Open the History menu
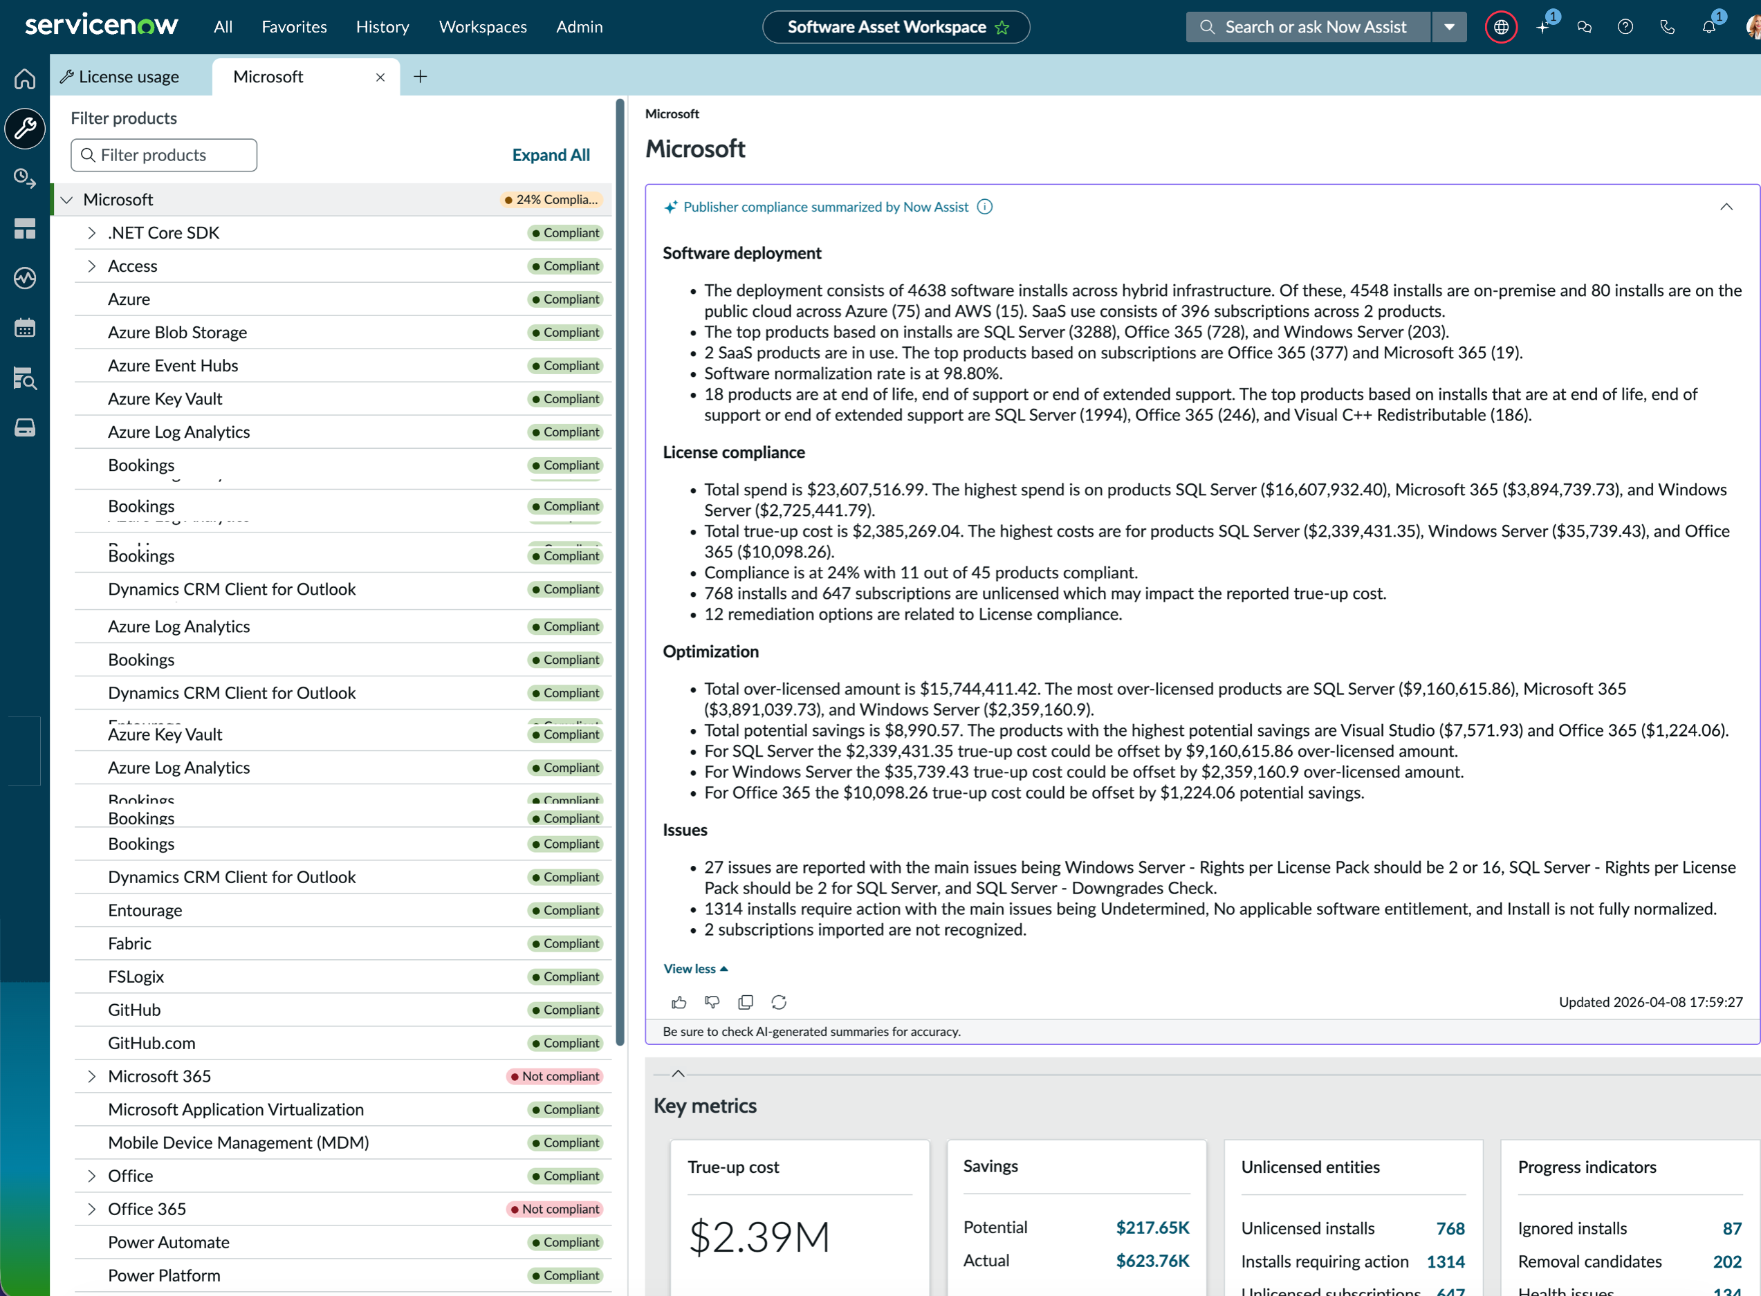 [x=382, y=27]
